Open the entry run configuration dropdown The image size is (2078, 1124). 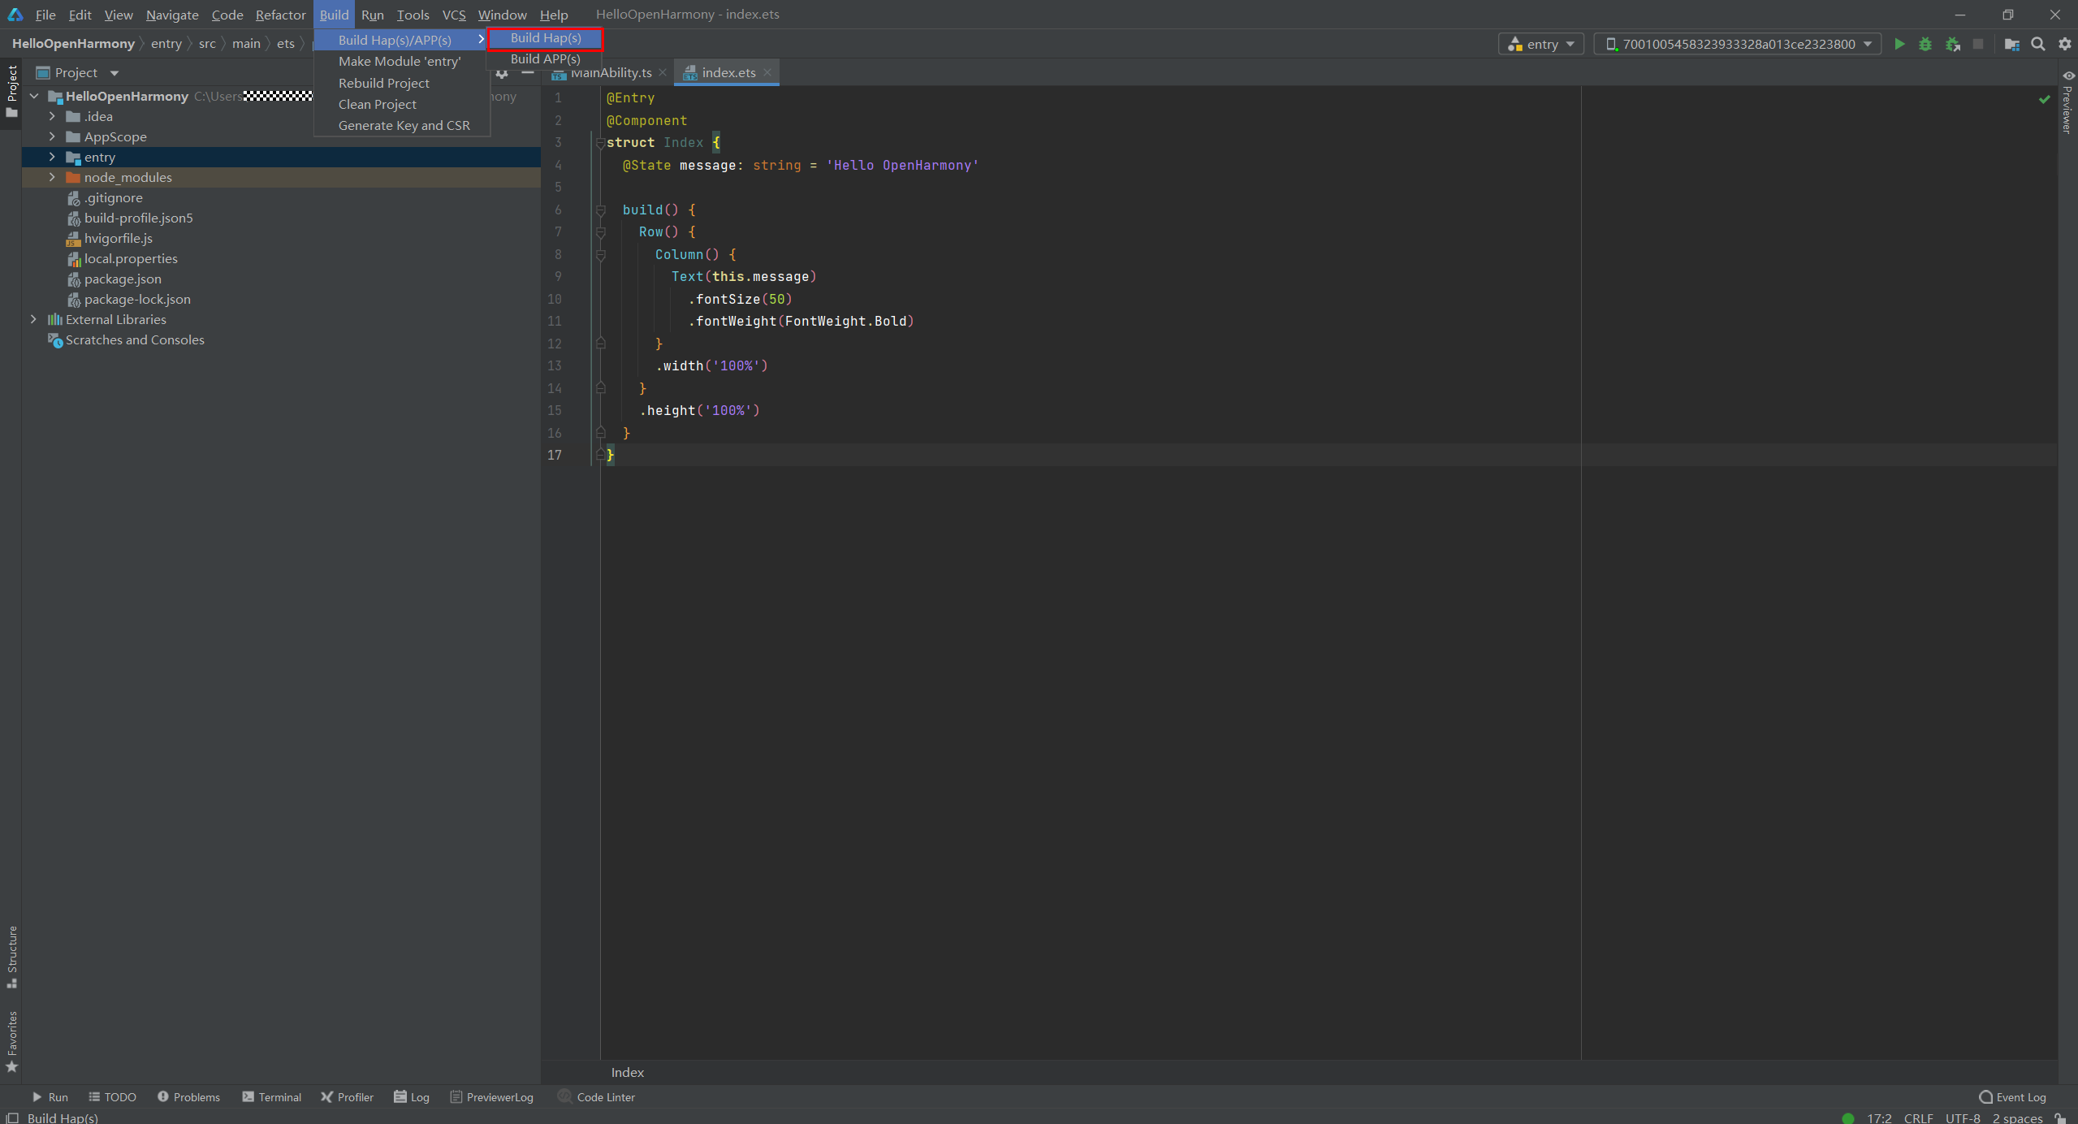[1540, 44]
